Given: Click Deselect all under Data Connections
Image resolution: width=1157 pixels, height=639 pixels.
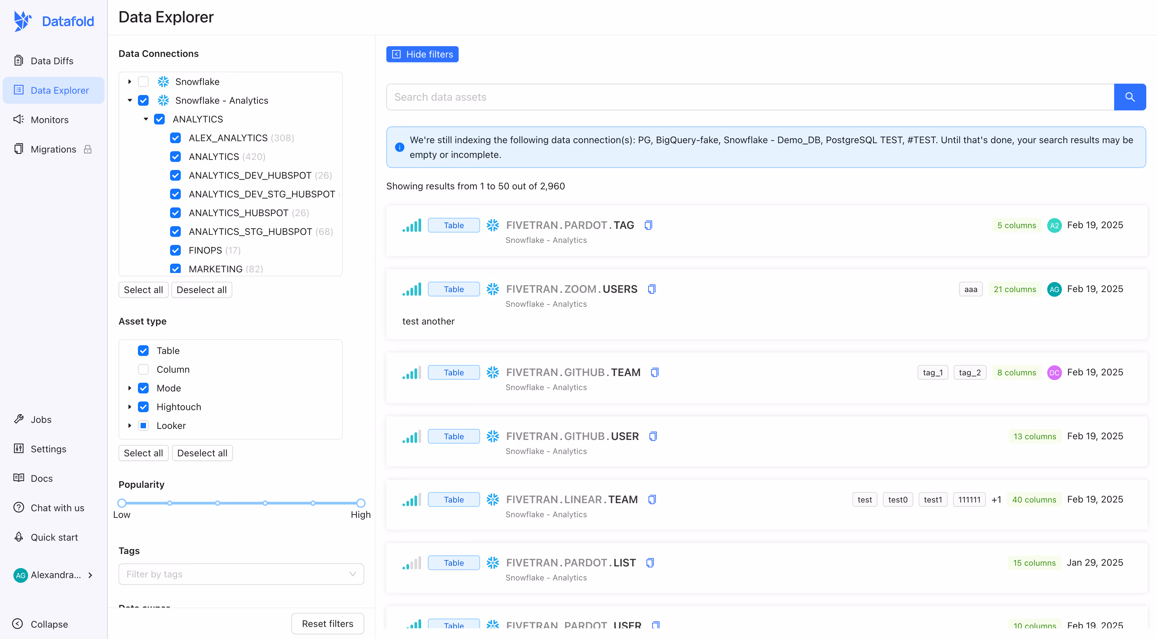Looking at the screenshot, I should [x=202, y=290].
